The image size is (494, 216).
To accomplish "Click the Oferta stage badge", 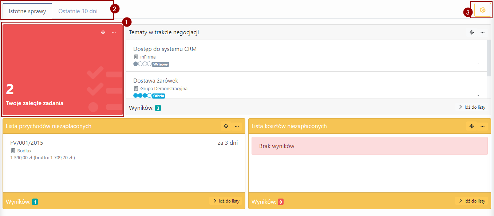I will click(x=158, y=96).
